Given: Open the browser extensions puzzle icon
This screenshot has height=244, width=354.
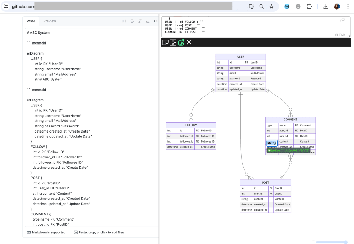Looking at the screenshot, I should (309, 7).
